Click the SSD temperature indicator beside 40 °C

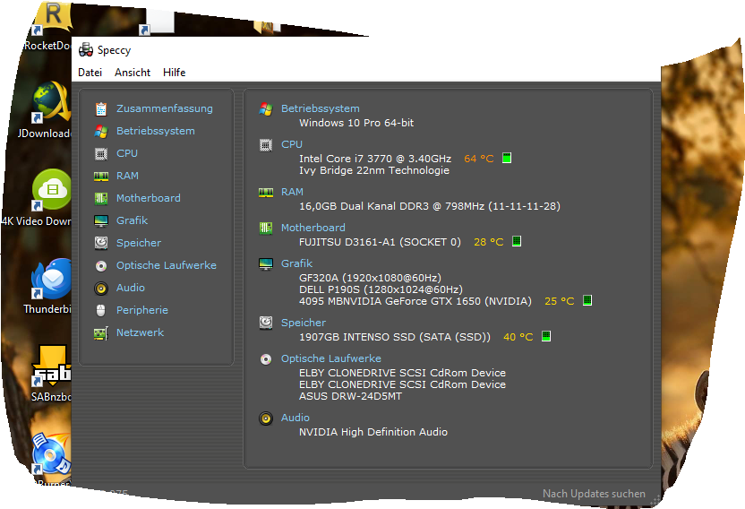546,336
